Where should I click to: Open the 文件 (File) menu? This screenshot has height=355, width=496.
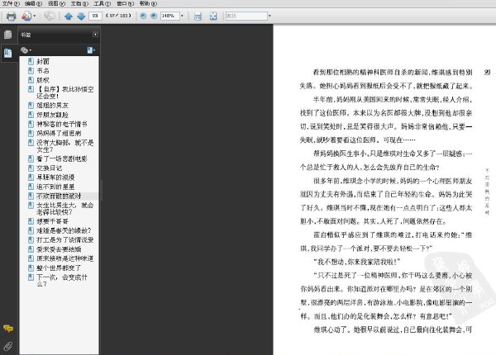pos(11,3)
